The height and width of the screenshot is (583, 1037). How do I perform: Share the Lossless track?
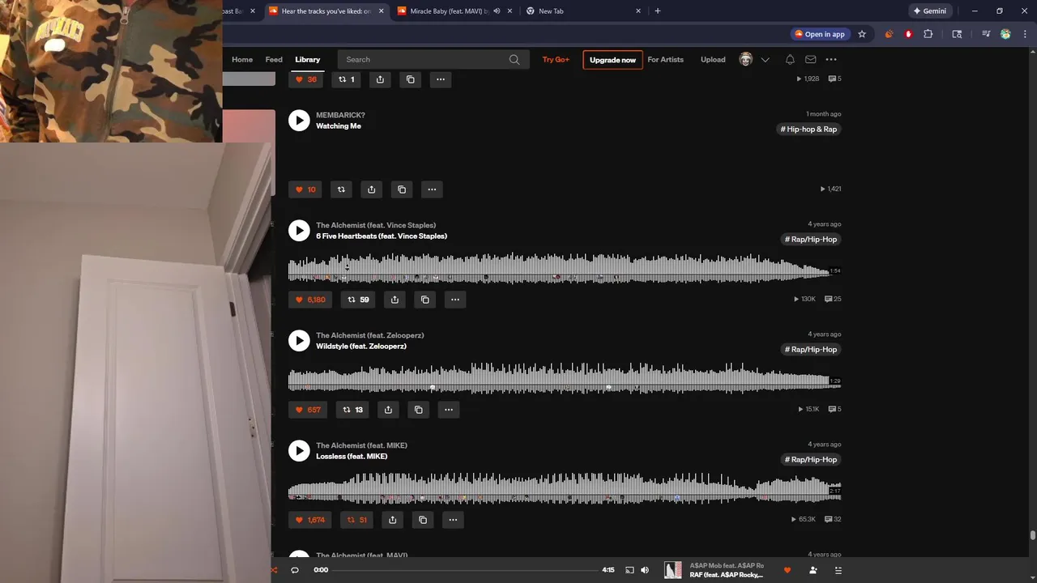(392, 520)
